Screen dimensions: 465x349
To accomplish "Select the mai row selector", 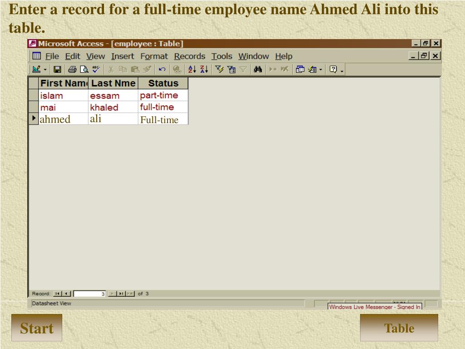I will 34,107.
